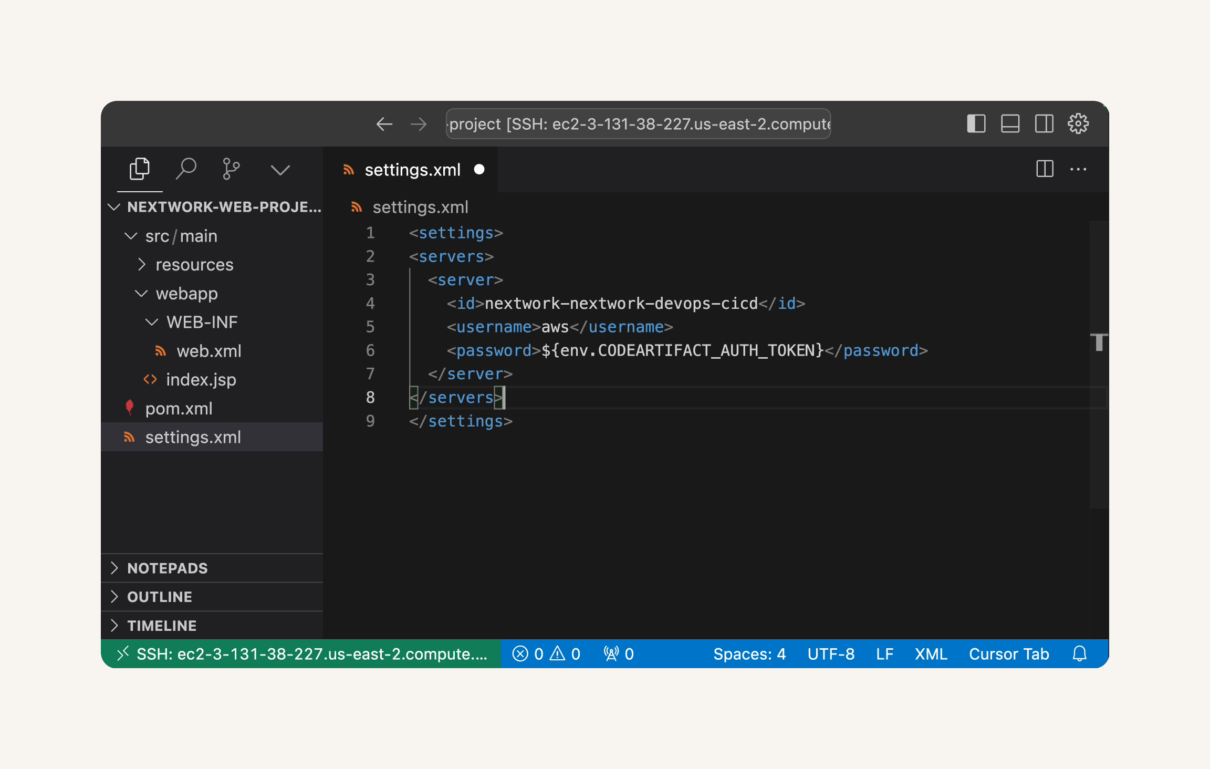Toggle the primary sidebar layout icon

(976, 124)
